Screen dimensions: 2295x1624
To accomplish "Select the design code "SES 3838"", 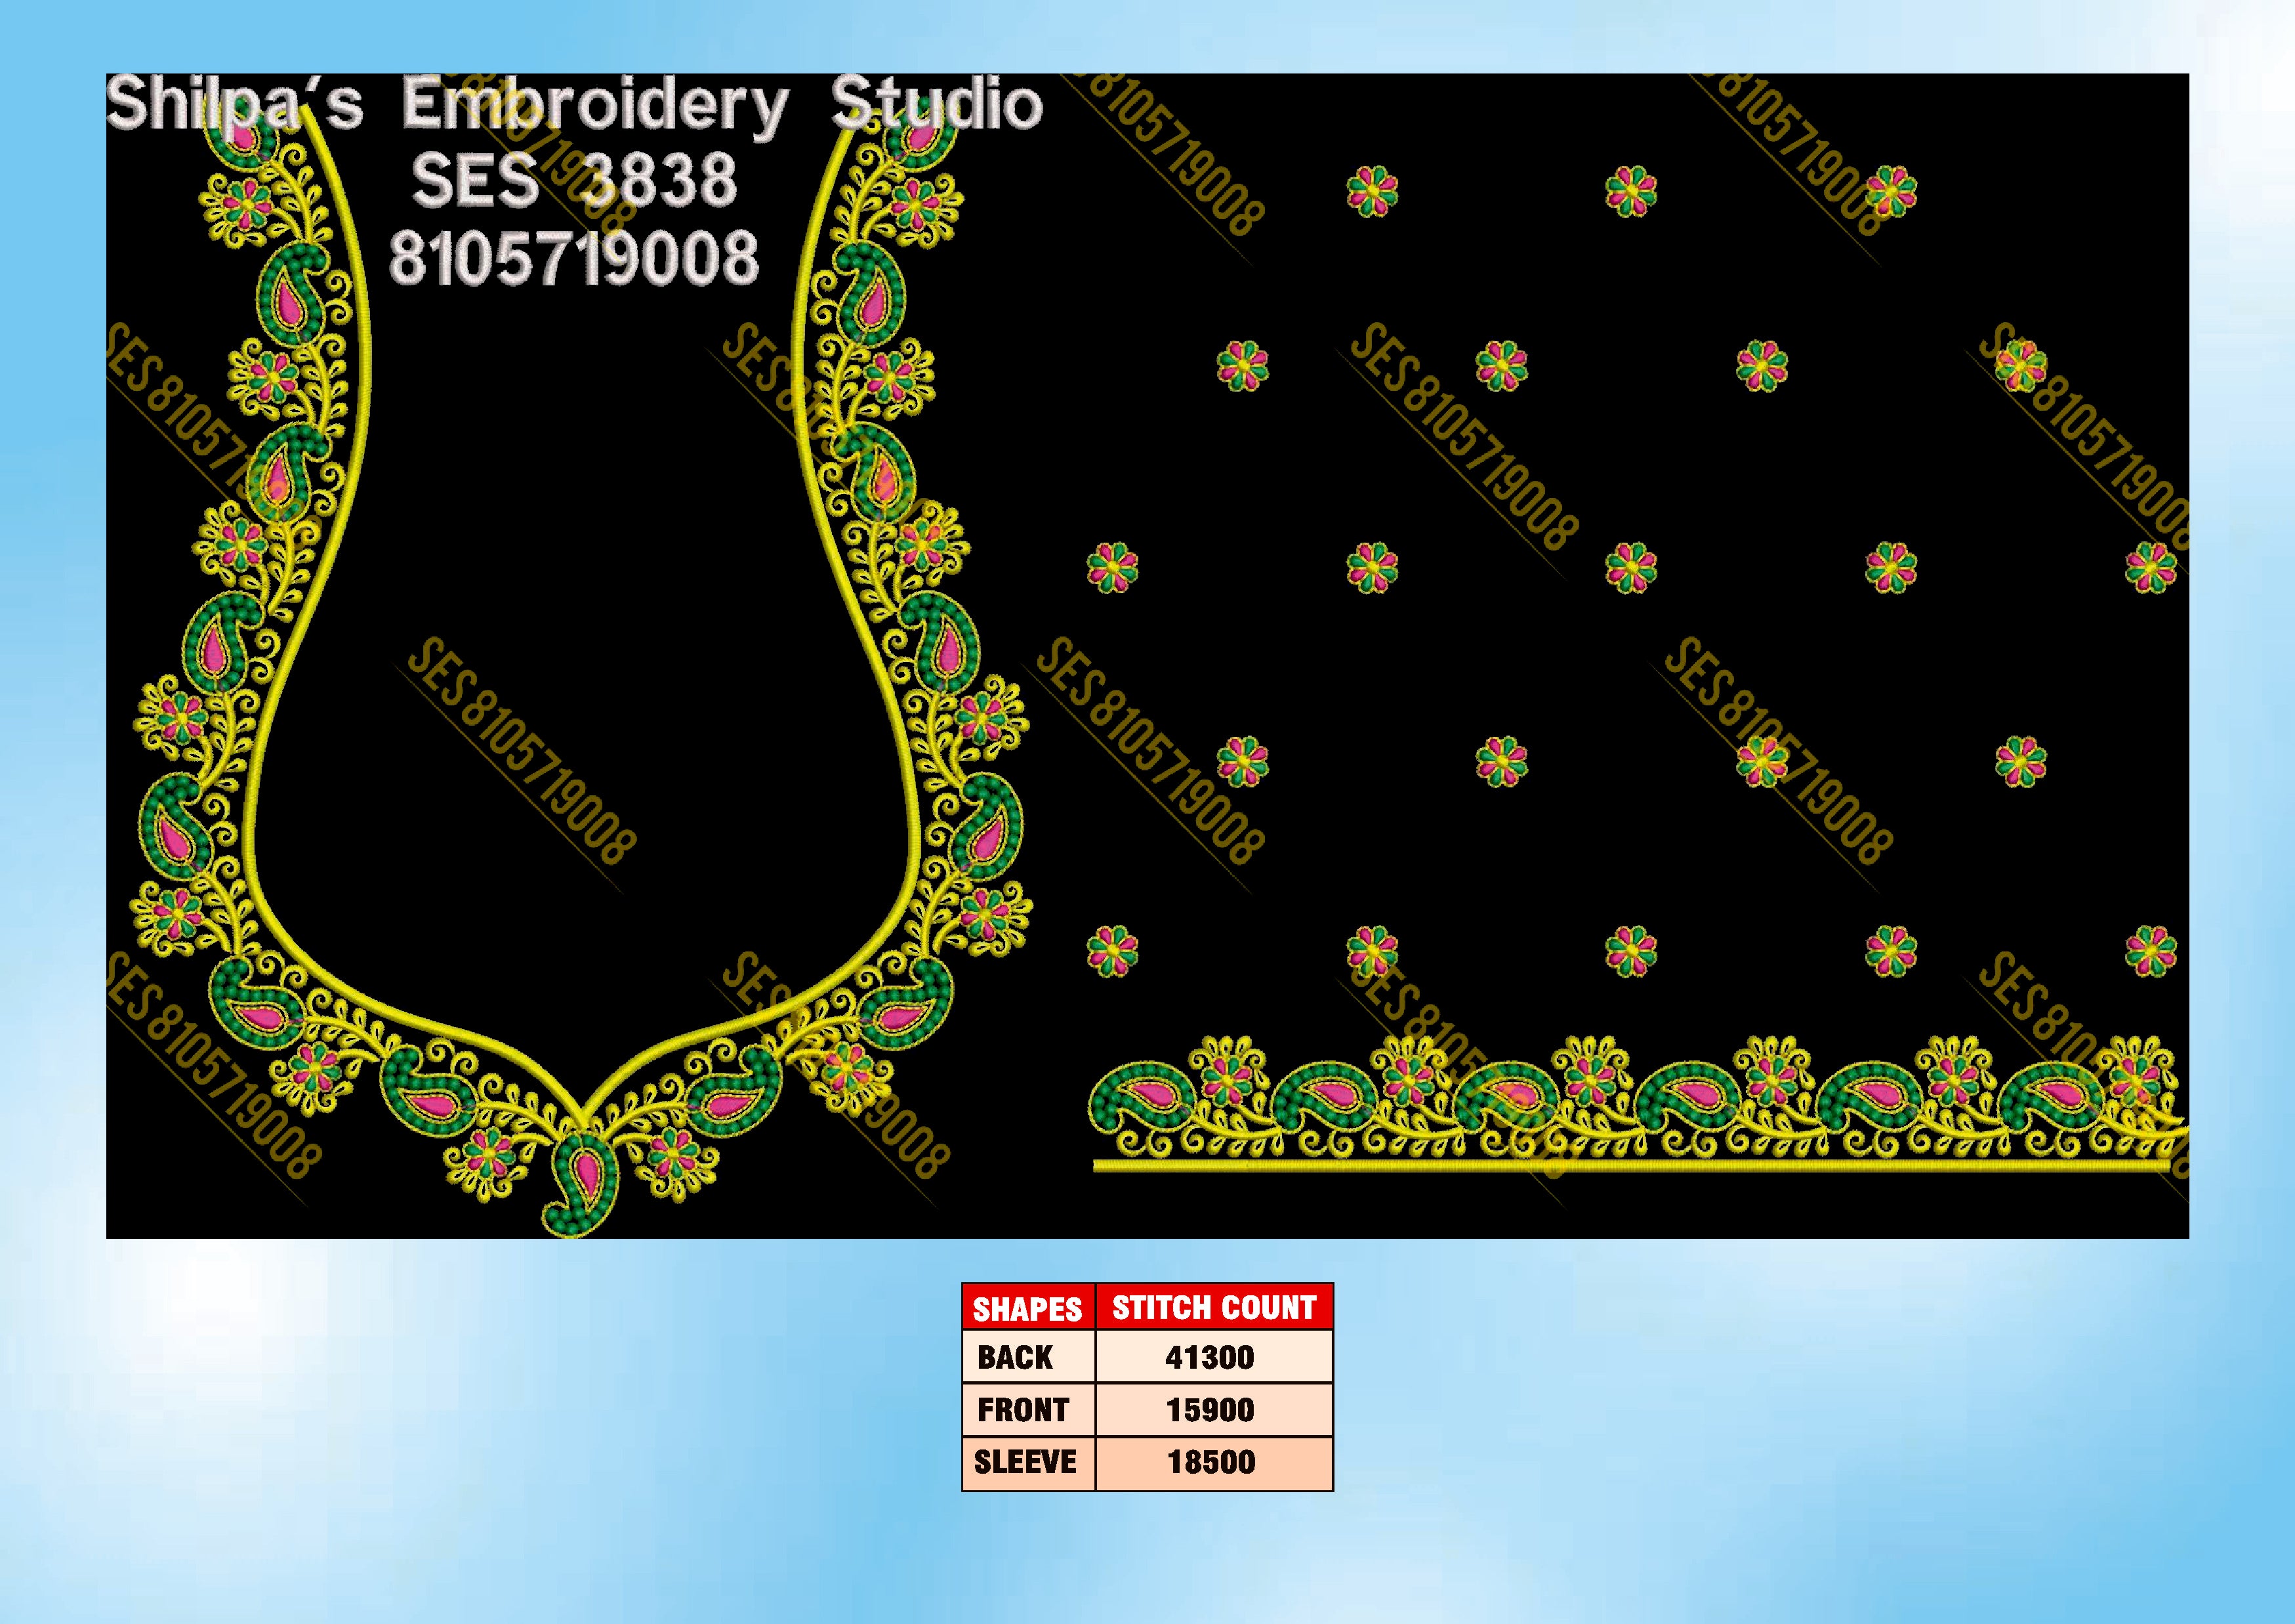I will (x=574, y=181).
